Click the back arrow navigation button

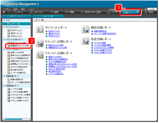coord(4,12)
